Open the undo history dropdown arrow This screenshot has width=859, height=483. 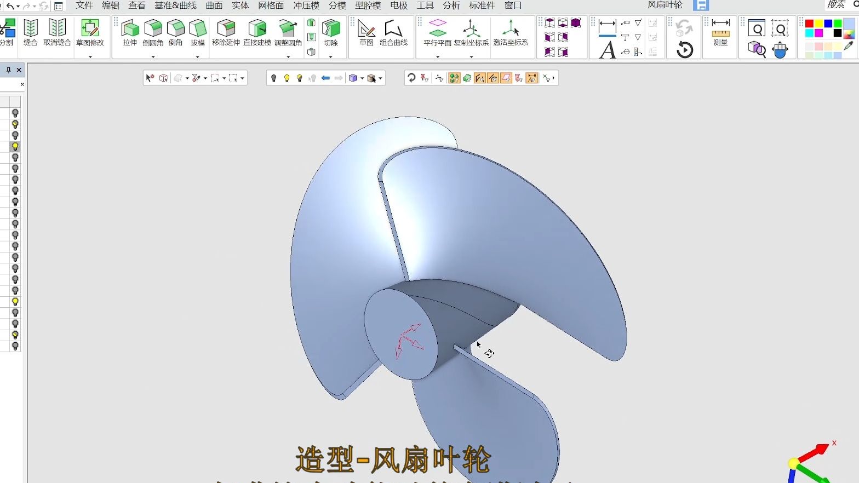pos(18,7)
